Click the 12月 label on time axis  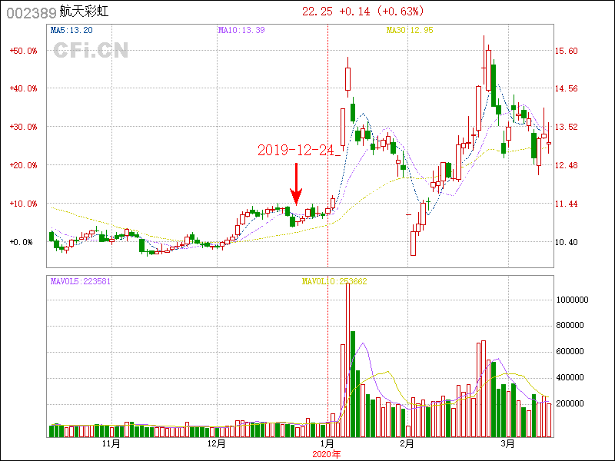click(217, 444)
